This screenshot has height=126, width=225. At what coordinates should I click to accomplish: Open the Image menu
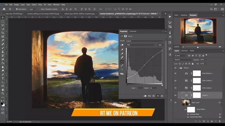tap(17, 5)
